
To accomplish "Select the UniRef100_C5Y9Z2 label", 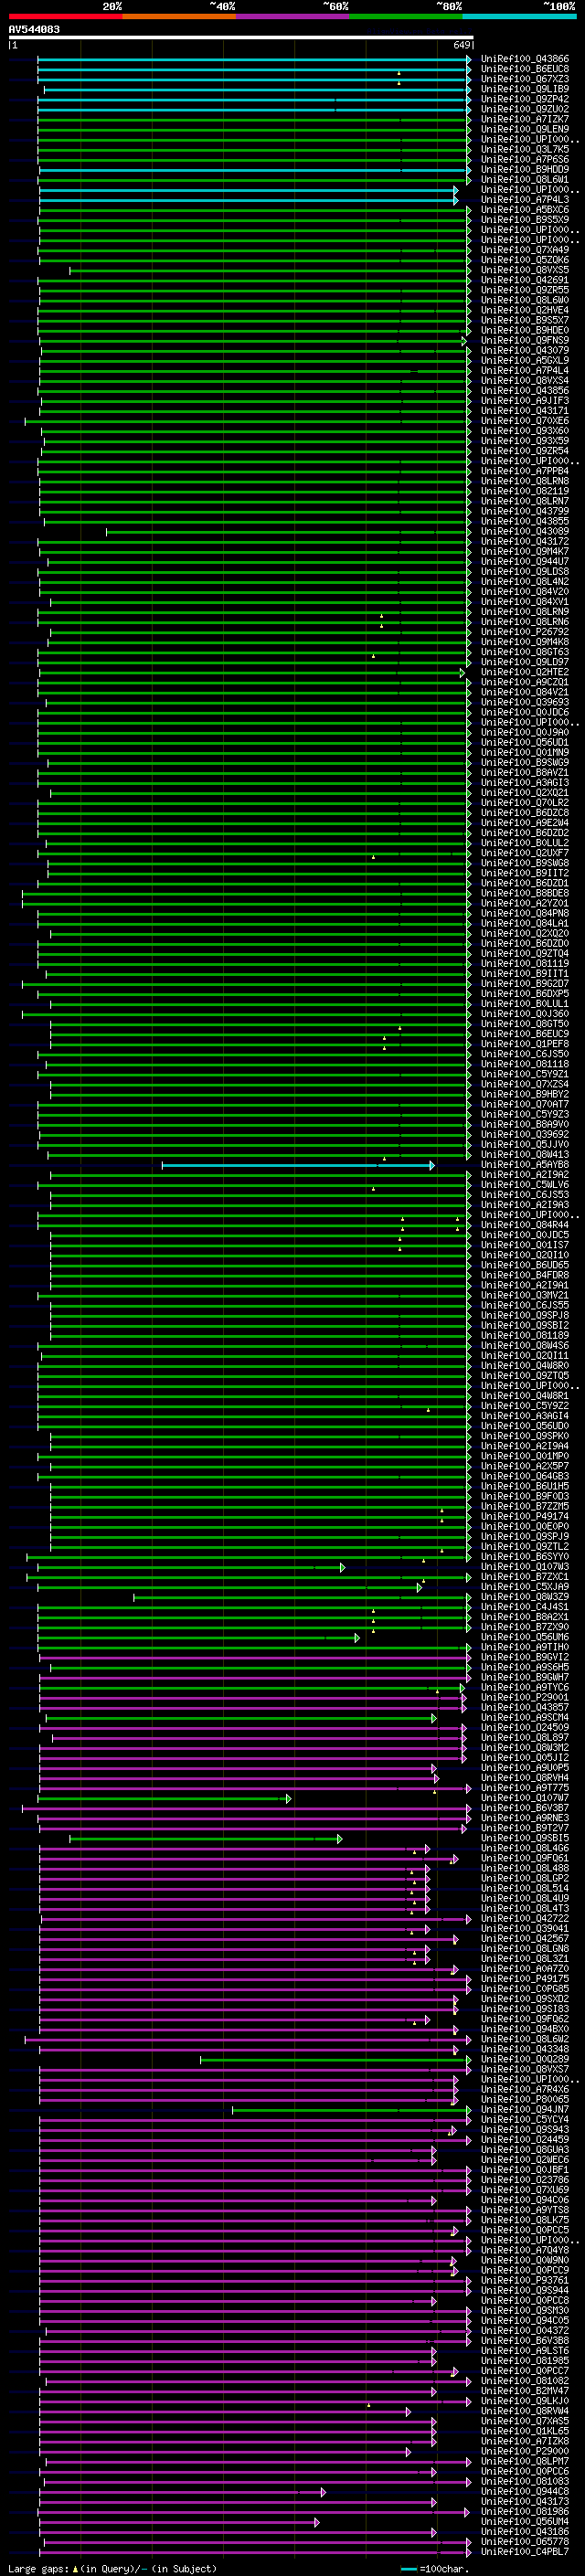I will point(525,1406).
